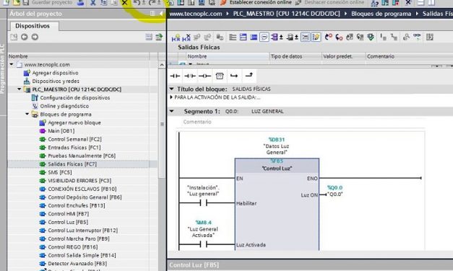Select Detector Avanzado [FB3]
This screenshot has width=453, height=271.
77,264
